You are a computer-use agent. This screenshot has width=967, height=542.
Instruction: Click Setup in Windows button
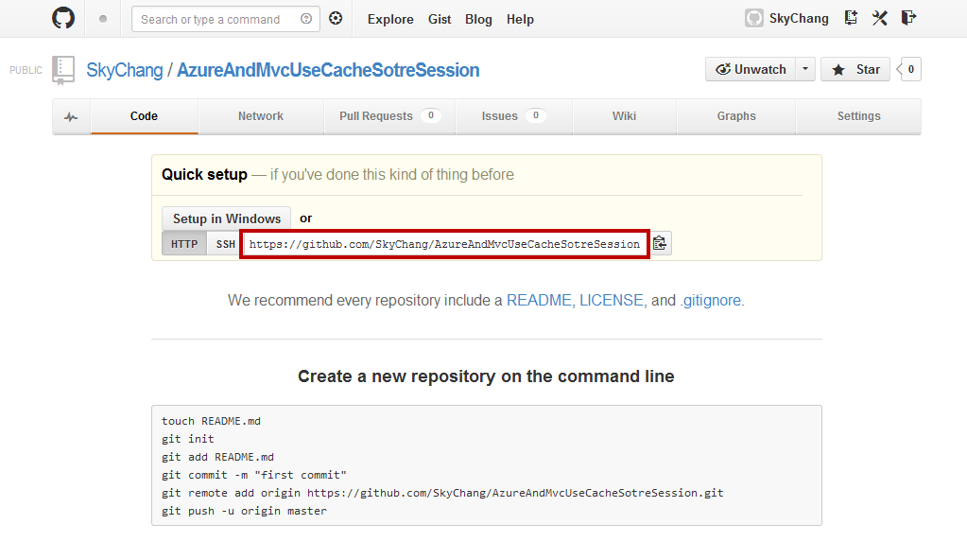(x=226, y=219)
